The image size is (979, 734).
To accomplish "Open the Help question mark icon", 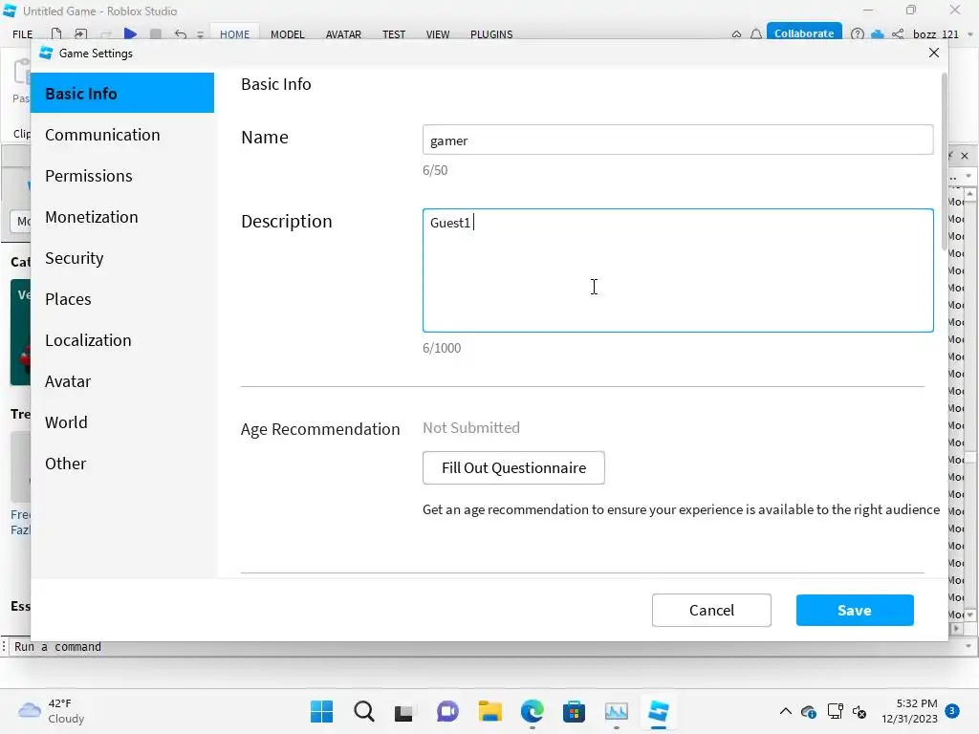I will [x=858, y=33].
